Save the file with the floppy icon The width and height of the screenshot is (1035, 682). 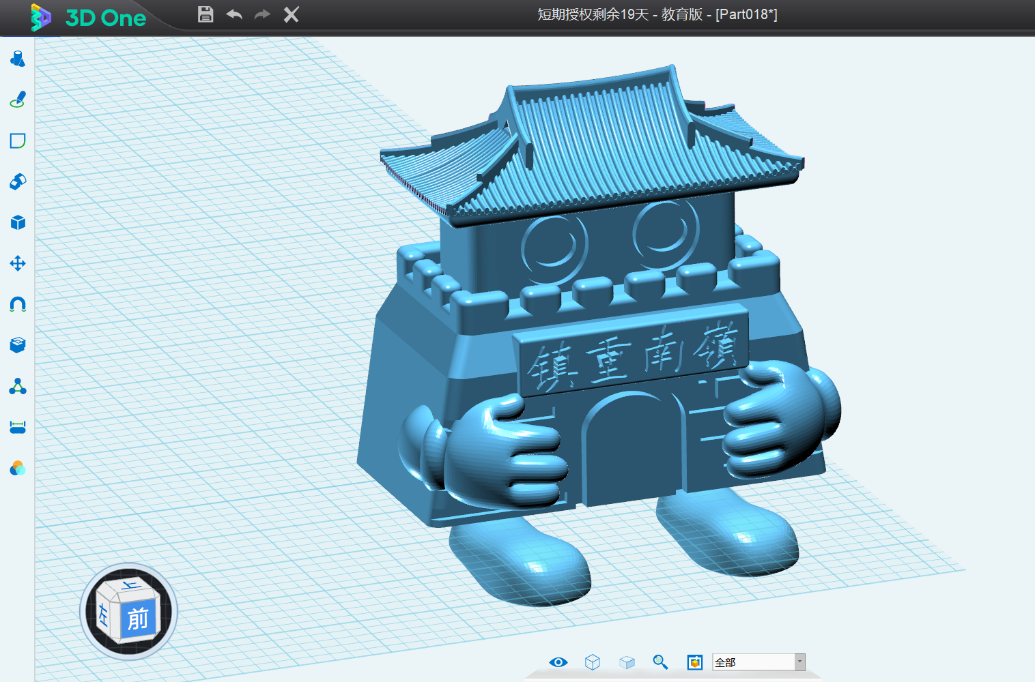(x=205, y=14)
